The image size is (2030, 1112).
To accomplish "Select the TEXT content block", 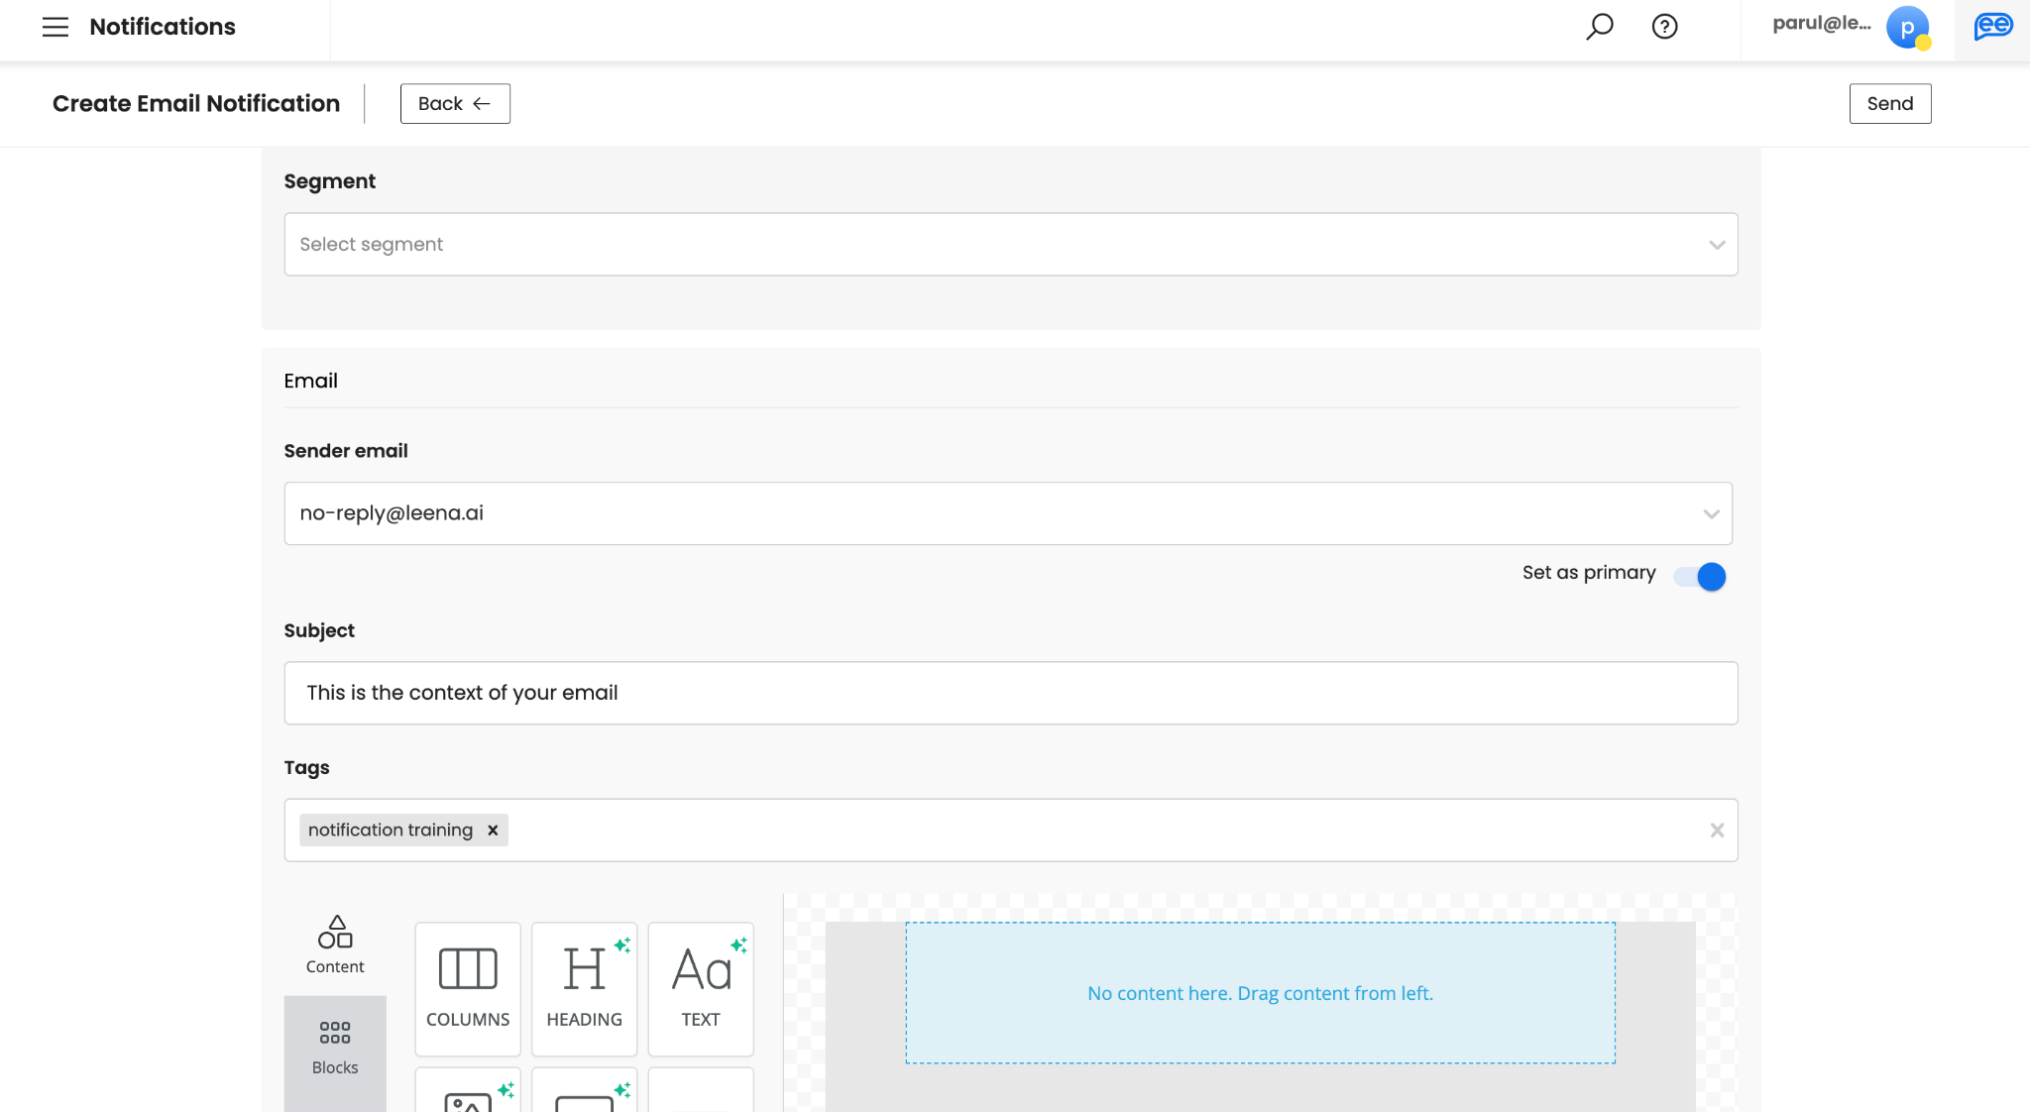I will [x=701, y=988].
